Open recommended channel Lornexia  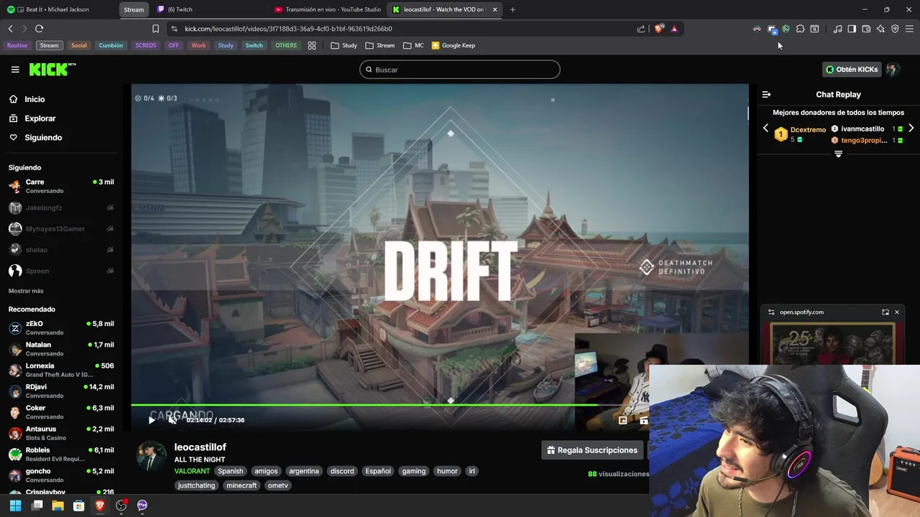pyautogui.click(x=61, y=370)
